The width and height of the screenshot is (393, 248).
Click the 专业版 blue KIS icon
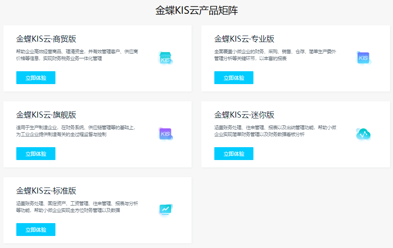[x=363, y=58]
